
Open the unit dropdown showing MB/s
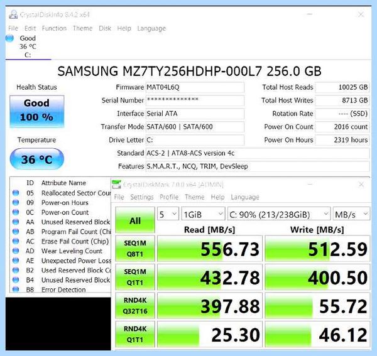351,214
